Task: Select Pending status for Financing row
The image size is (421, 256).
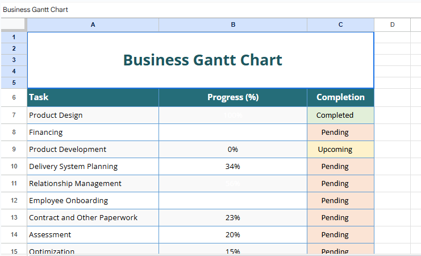Action: click(340, 133)
